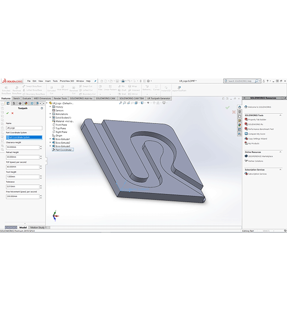Viewport: 287px width, 311px height.
Task: Open DimXpertManager crosshair tab icon
Action: point(20,103)
